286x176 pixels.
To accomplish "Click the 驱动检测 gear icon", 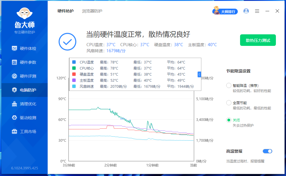I will pos(14,118).
